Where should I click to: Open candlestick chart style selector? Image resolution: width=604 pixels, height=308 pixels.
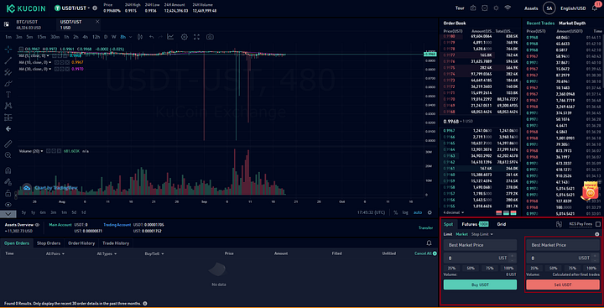[140, 37]
